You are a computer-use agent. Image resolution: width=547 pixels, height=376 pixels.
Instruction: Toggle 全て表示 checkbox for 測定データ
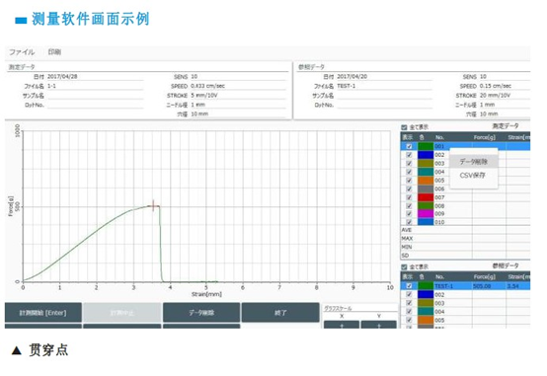click(404, 127)
